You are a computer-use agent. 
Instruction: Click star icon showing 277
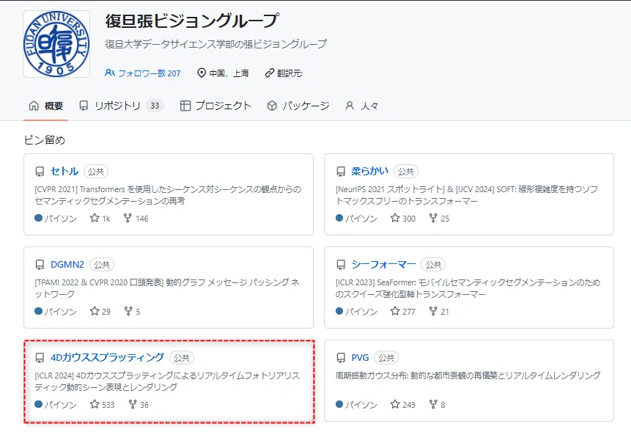point(395,311)
